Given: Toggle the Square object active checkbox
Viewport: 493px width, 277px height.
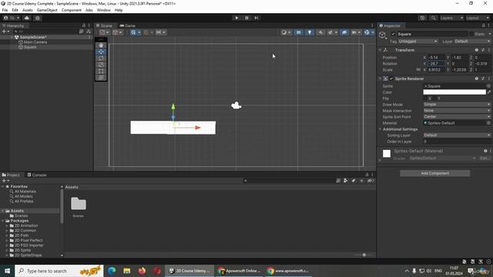Looking at the screenshot, I should click(393, 34).
